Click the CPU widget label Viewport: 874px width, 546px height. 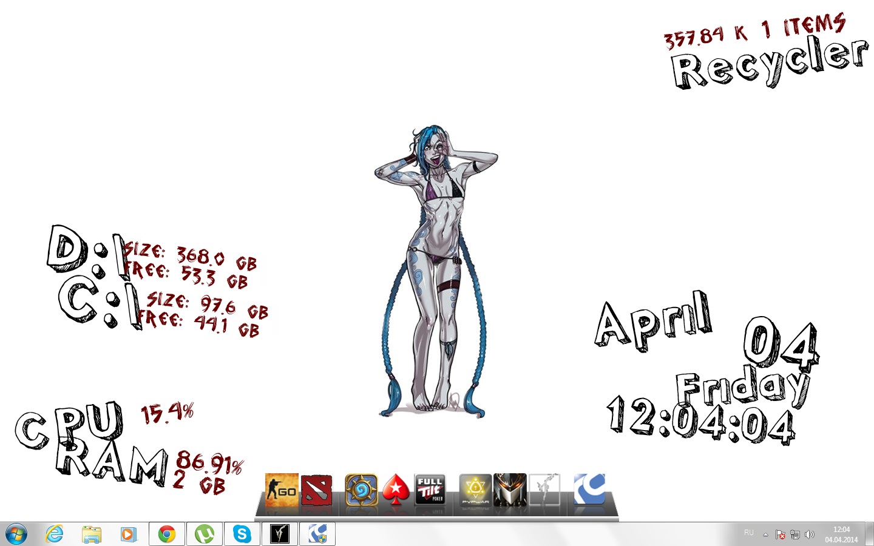(x=69, y=424)
